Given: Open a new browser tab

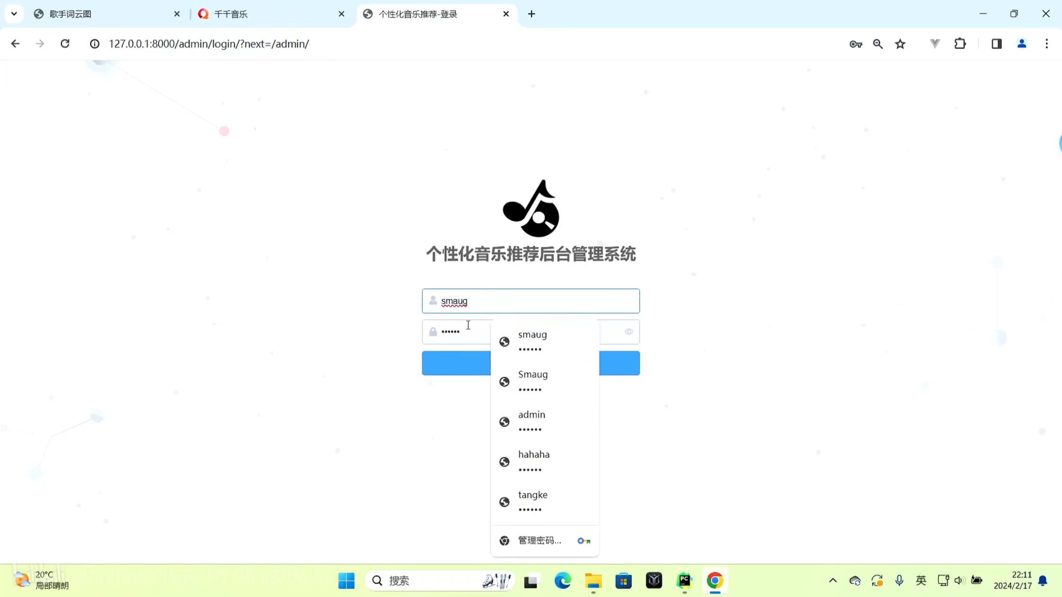Looking at the screenshot, I should [x=531, y=14].
